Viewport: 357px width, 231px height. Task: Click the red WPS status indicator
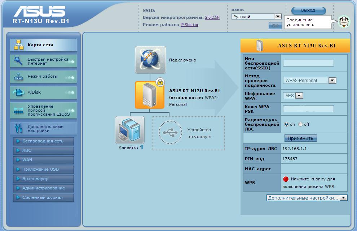point(286,179)
